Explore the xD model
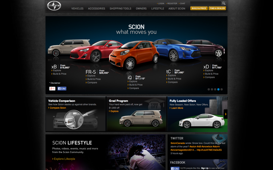The image size is (273, 170). pos(209,70)
